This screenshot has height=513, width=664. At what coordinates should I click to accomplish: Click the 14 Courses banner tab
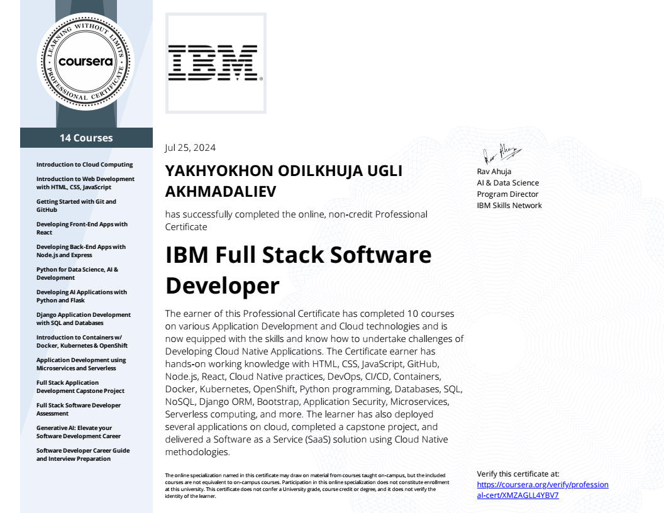coord(86,138)
